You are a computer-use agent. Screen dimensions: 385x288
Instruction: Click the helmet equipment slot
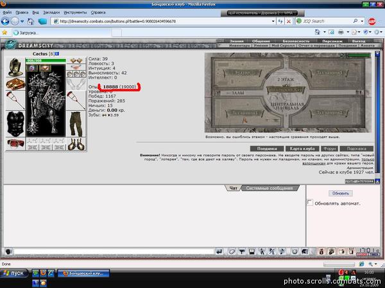[x=15, y=67]
